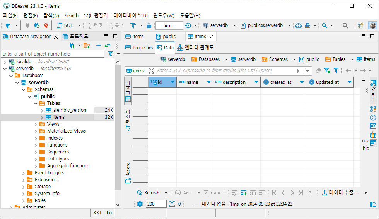Viewport: 379px width, 219px height.
Task: Expand localdb connection node
Action: 5,62
